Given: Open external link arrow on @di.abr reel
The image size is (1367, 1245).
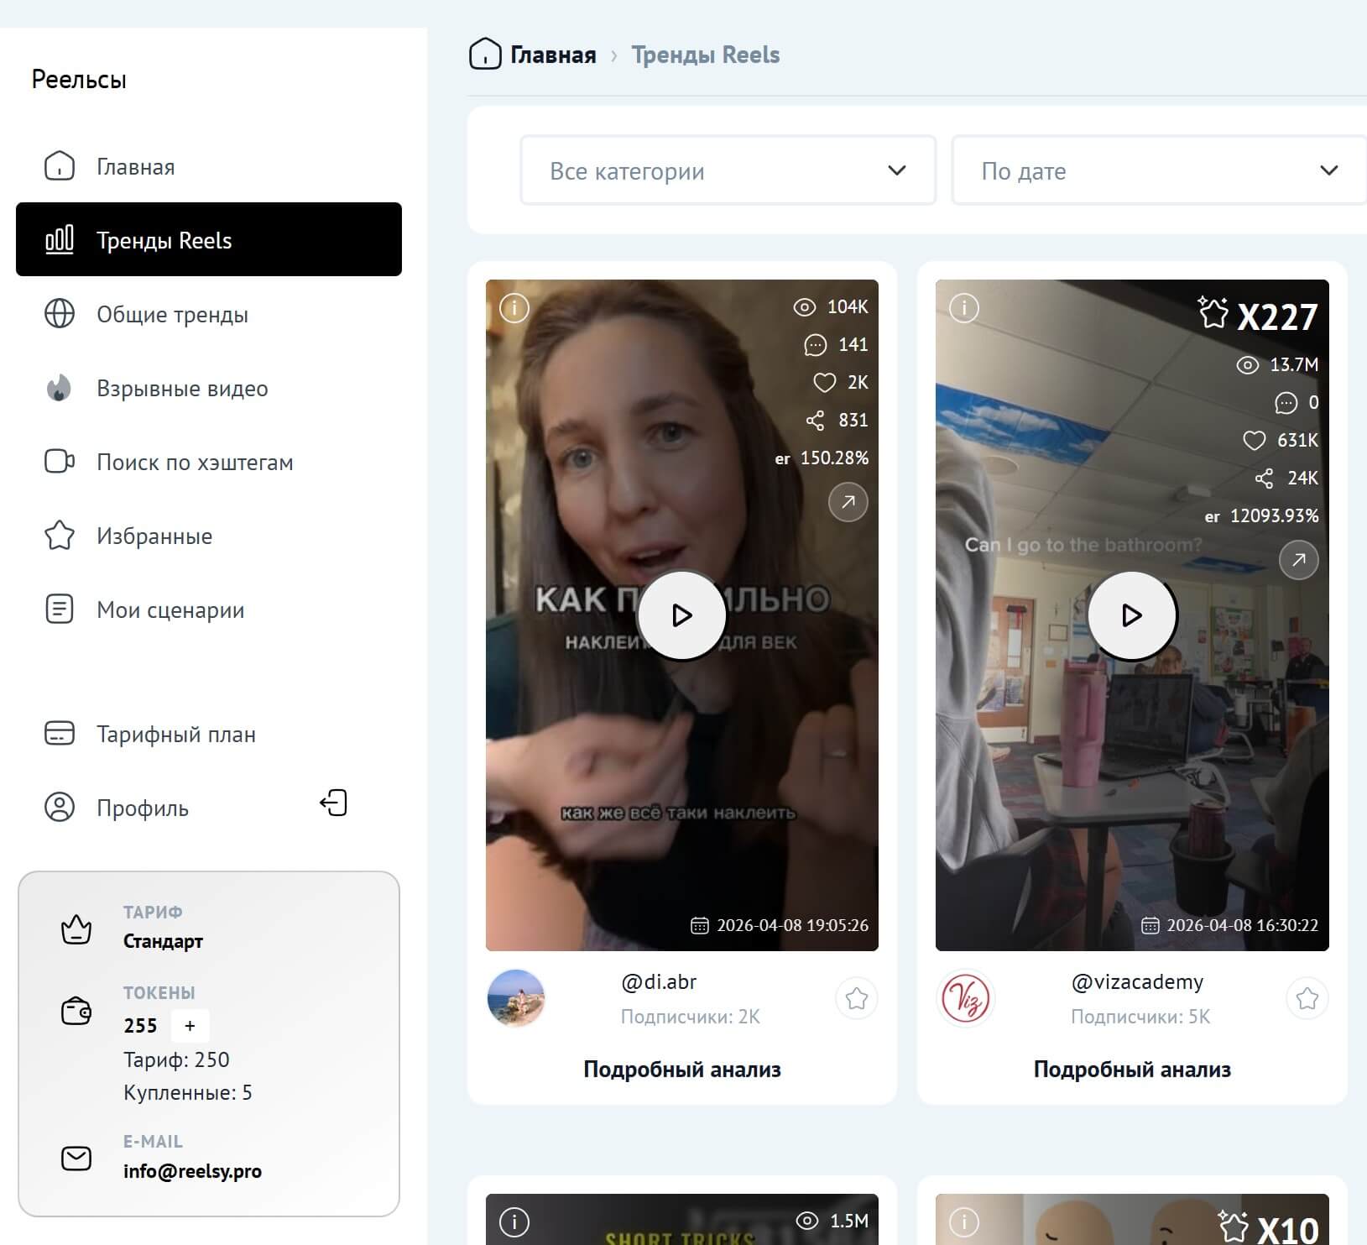Looking at the screenshot, I should coord(848,502).
